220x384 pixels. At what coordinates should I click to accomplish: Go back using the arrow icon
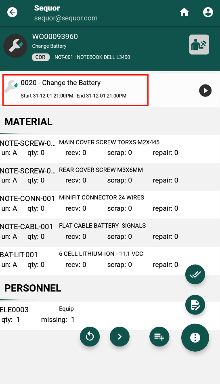pyautogui.click(x=12, y=12)
